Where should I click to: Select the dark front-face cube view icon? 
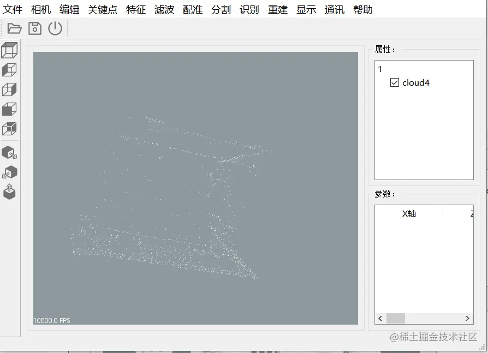coord(9,109)
